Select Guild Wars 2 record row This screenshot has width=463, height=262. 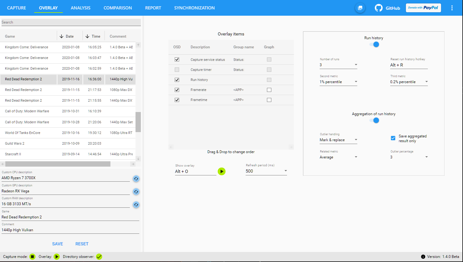68,143
